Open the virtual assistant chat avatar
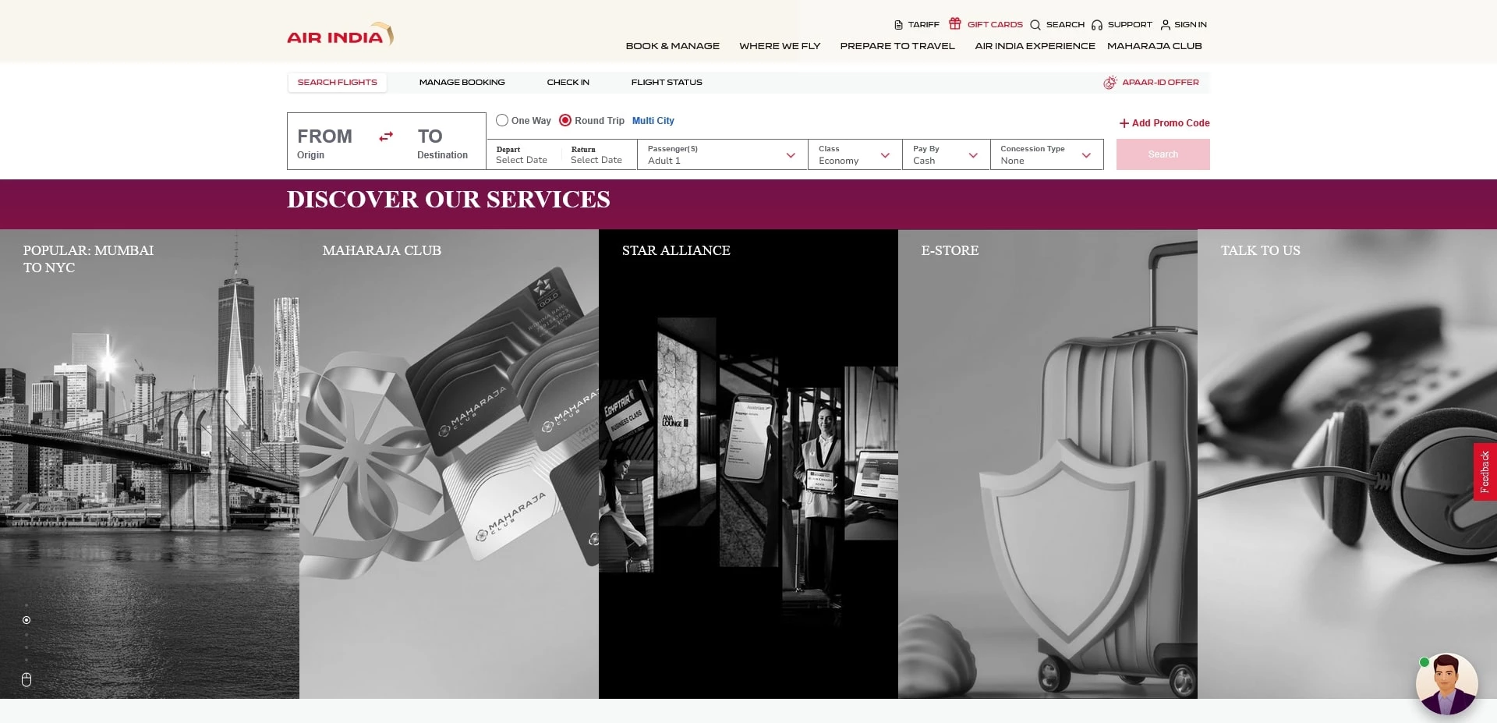 pyautogui.click(x=1446, y=684)
